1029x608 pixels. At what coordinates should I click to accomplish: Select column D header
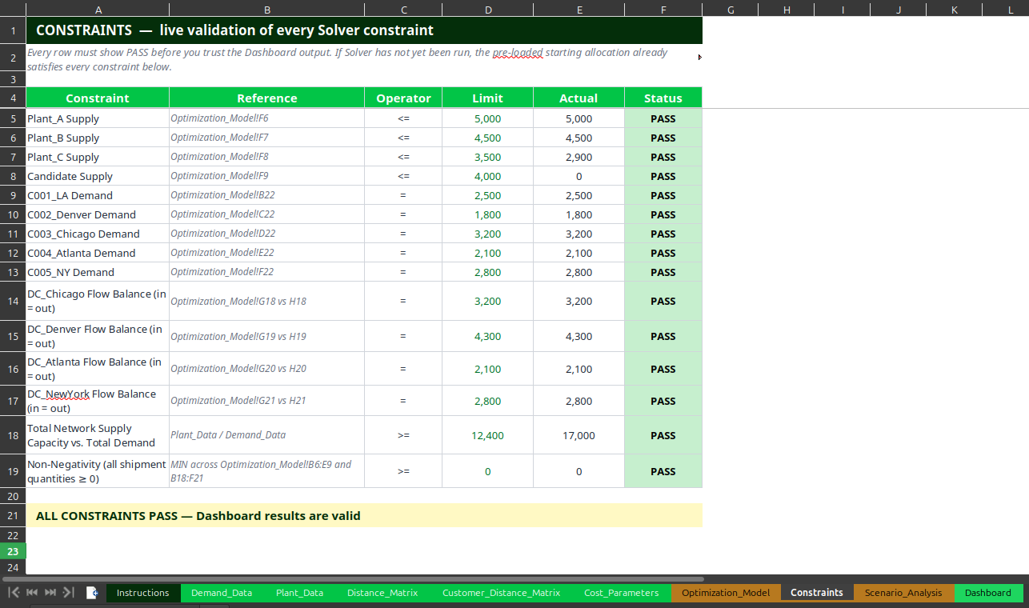tap(487, 10)
